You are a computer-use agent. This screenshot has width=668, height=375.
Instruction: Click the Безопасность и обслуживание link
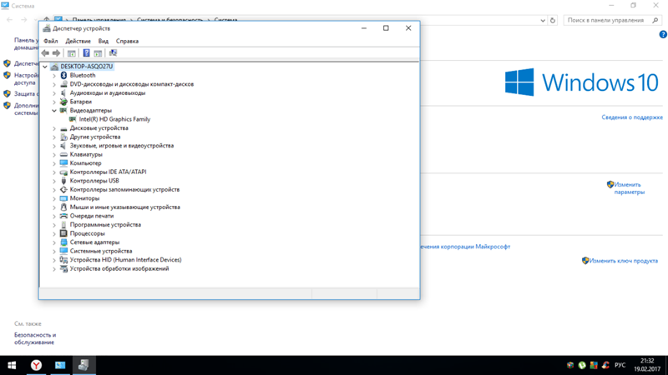coord(35,338)
